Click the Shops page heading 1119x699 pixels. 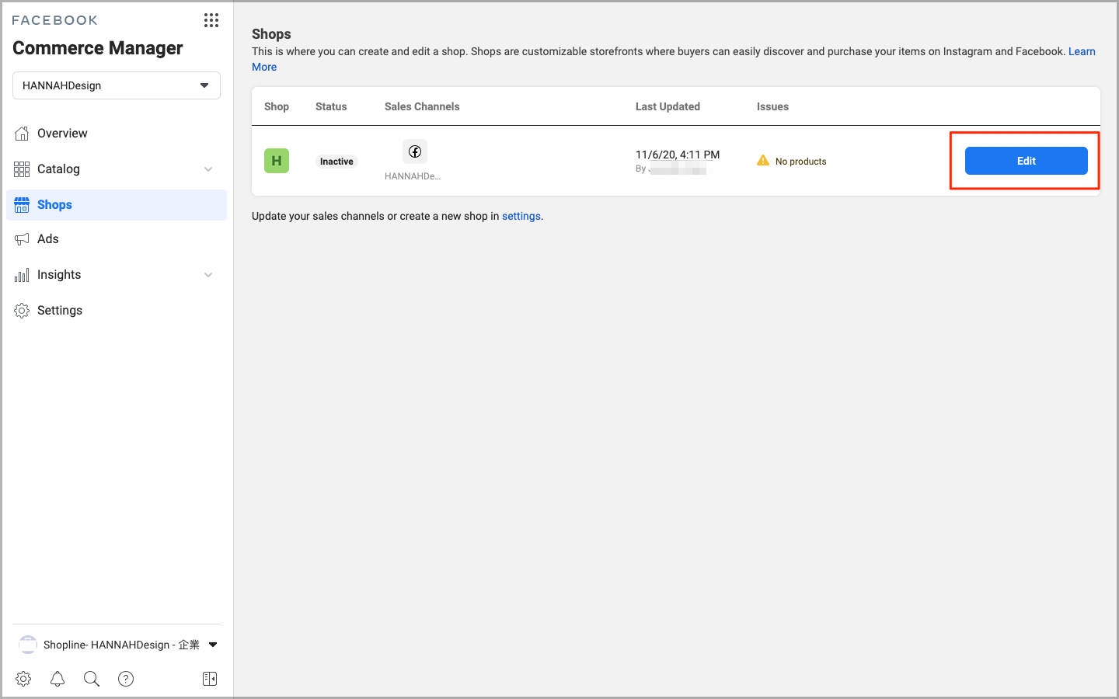[271, 34]
